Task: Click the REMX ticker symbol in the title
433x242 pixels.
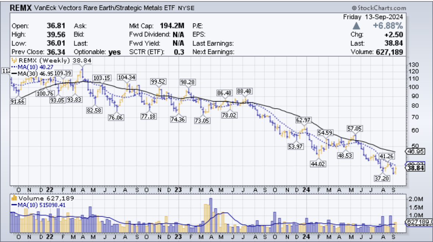Action: click(21, 8)
